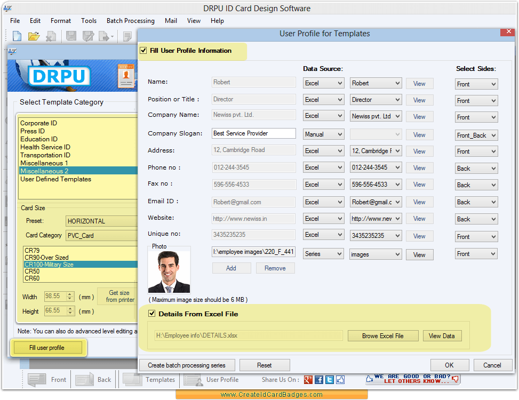Image resolution: width=519 pixels, height=400 pixels.
Task: Open Company Slogan side dropdown showing Front_Back
Action: [476, 135]
